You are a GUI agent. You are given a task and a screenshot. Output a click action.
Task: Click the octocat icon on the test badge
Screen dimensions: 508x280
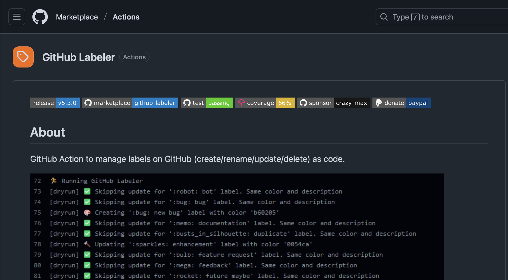point(187,103)
